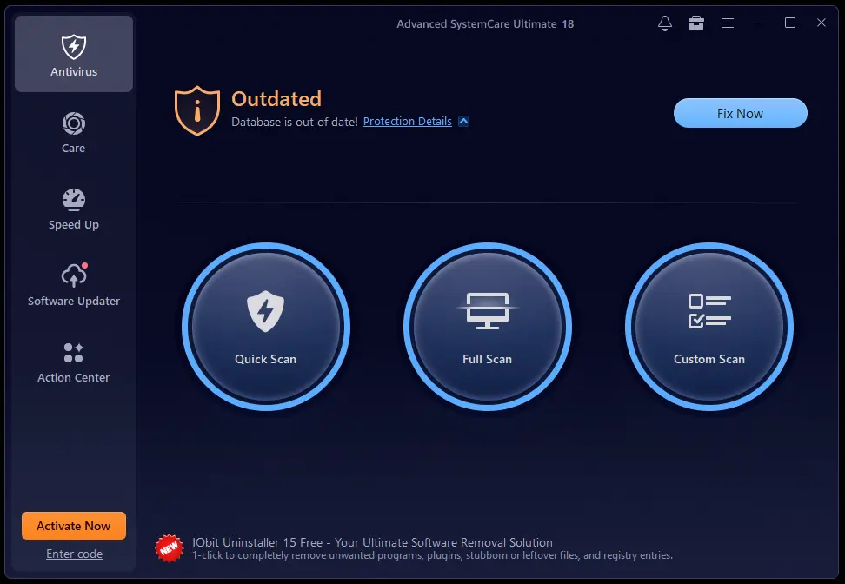Click the red NEW badge icon
Viewport: 845px width, 584px height.
(170, 548)
